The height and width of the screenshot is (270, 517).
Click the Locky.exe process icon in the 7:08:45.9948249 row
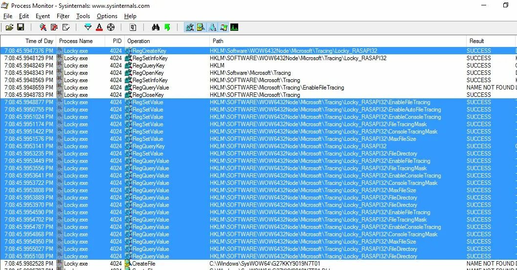click(60, 65)
